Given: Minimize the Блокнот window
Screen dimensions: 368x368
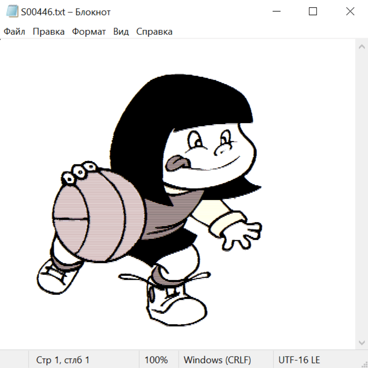Looking at the screenshot, I should click(x=276, y=12).
